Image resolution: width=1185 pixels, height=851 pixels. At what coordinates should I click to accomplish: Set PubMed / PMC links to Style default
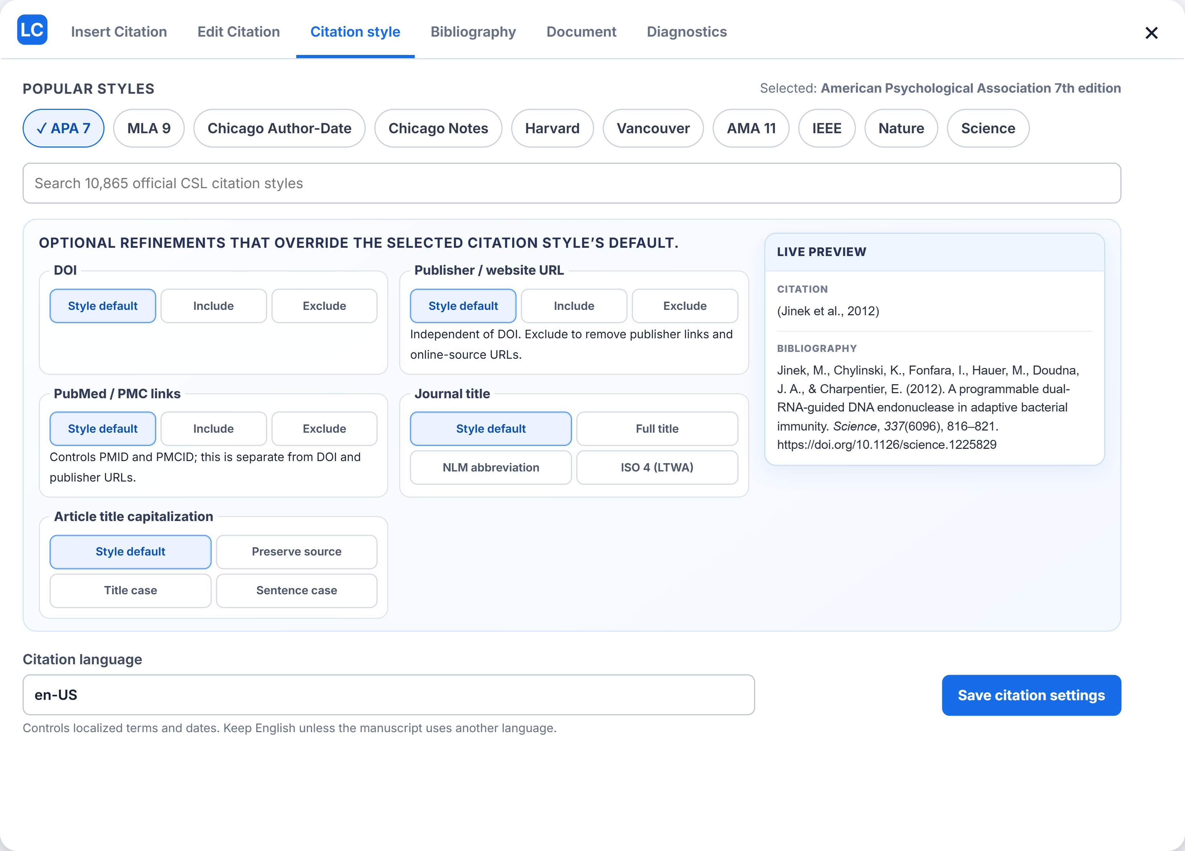(103, 428)
